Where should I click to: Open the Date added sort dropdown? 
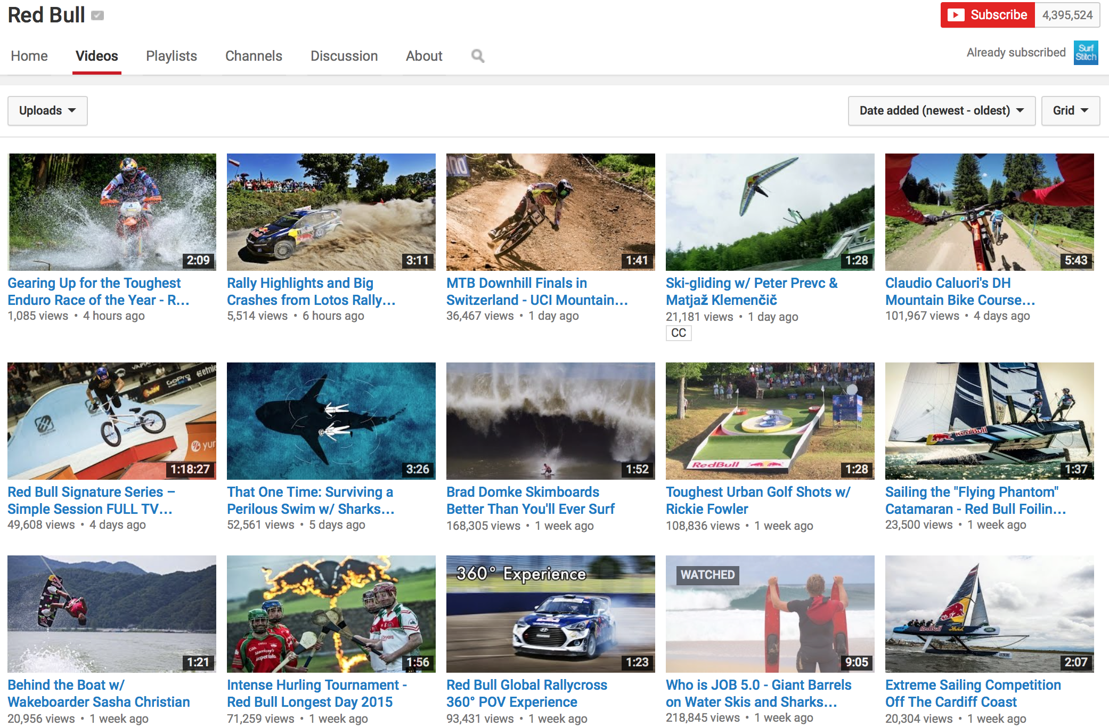(x=941, y=111)
